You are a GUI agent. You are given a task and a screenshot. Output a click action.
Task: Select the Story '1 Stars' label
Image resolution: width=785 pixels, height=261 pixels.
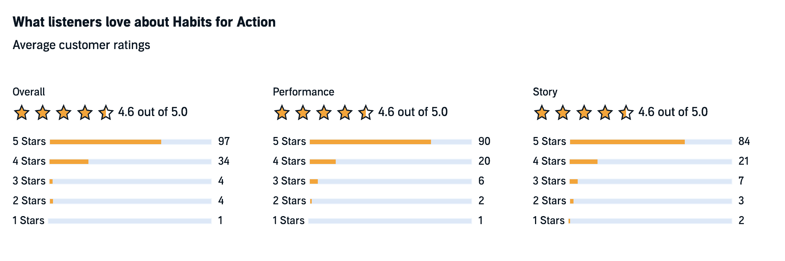tap(548, 221)
